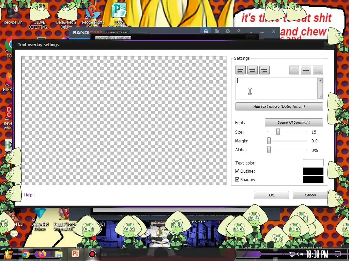
Task: Select Bejeweled Deluxe shortcut at bottom of desktop
Action: 40,220
